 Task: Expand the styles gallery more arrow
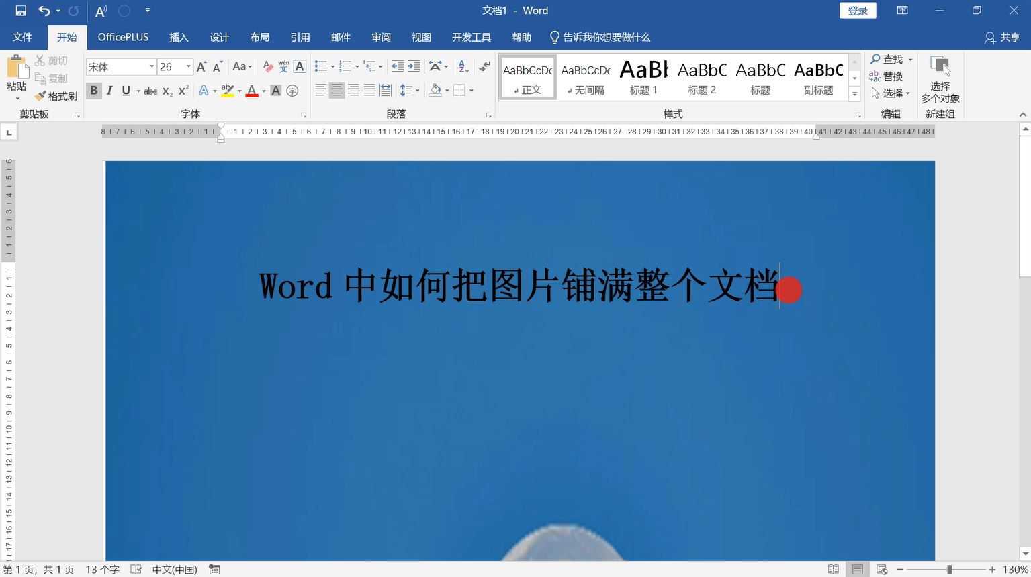(x=855, y=95)
